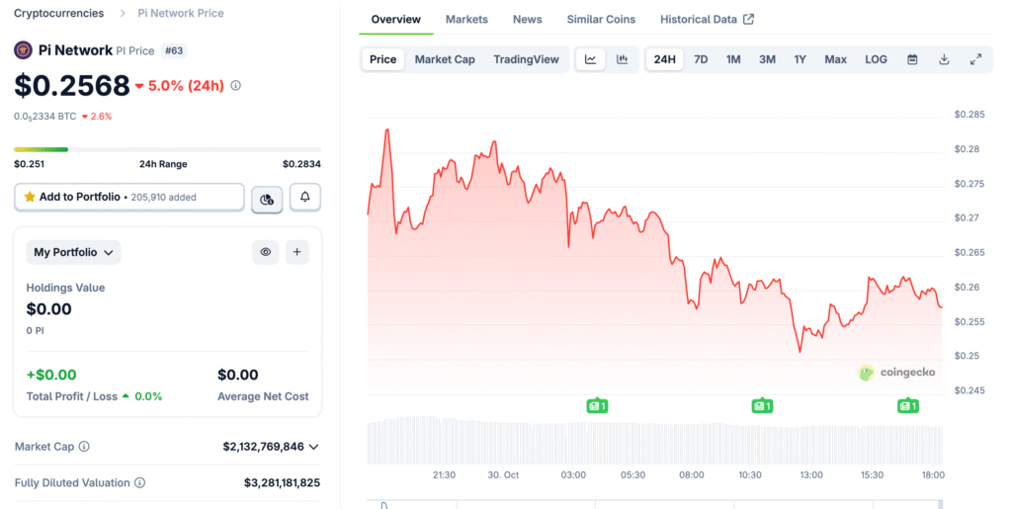Viewport: 1012px width, 509px height.
Task: Open the portfolio pie chart icon
Action: (x=267, y=199)
